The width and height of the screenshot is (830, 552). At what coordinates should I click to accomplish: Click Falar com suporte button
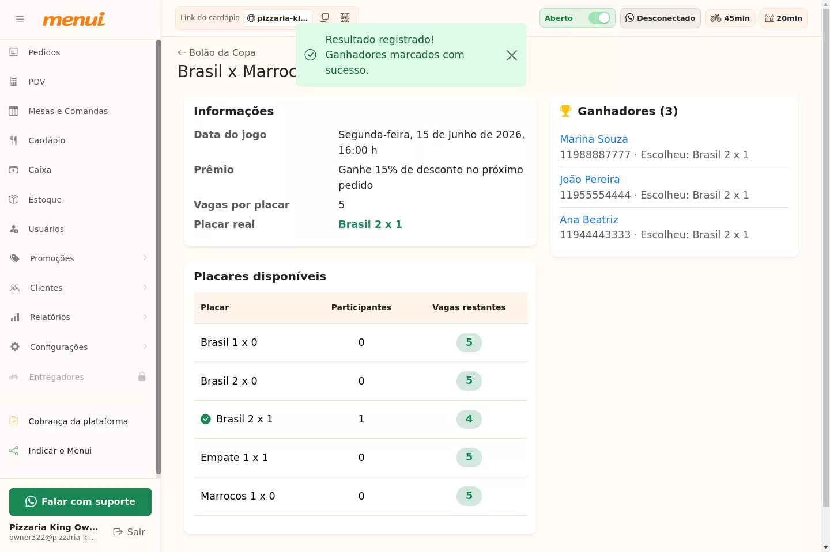click(x=80, y=502)
